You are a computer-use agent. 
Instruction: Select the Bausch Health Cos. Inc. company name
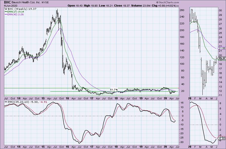[26, 3]
